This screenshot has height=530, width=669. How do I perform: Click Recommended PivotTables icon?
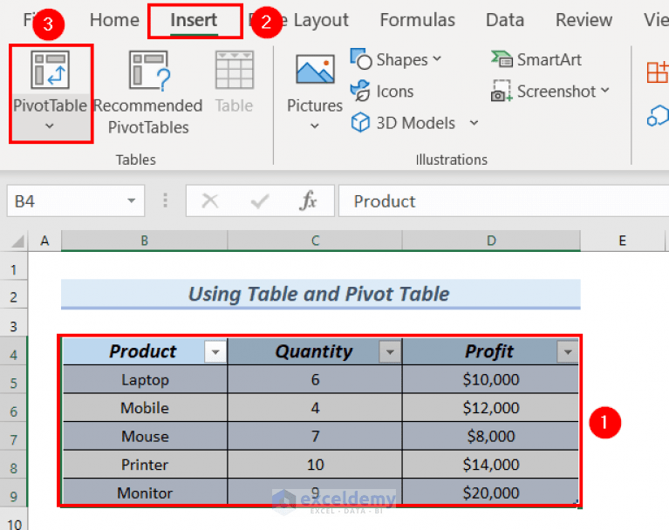(x=149, y=71)
